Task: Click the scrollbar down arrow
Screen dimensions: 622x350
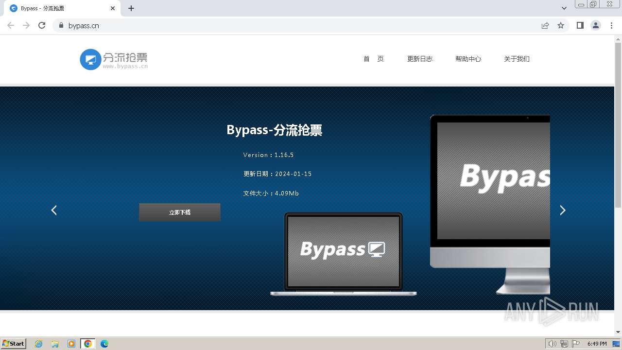Action: 618,332
